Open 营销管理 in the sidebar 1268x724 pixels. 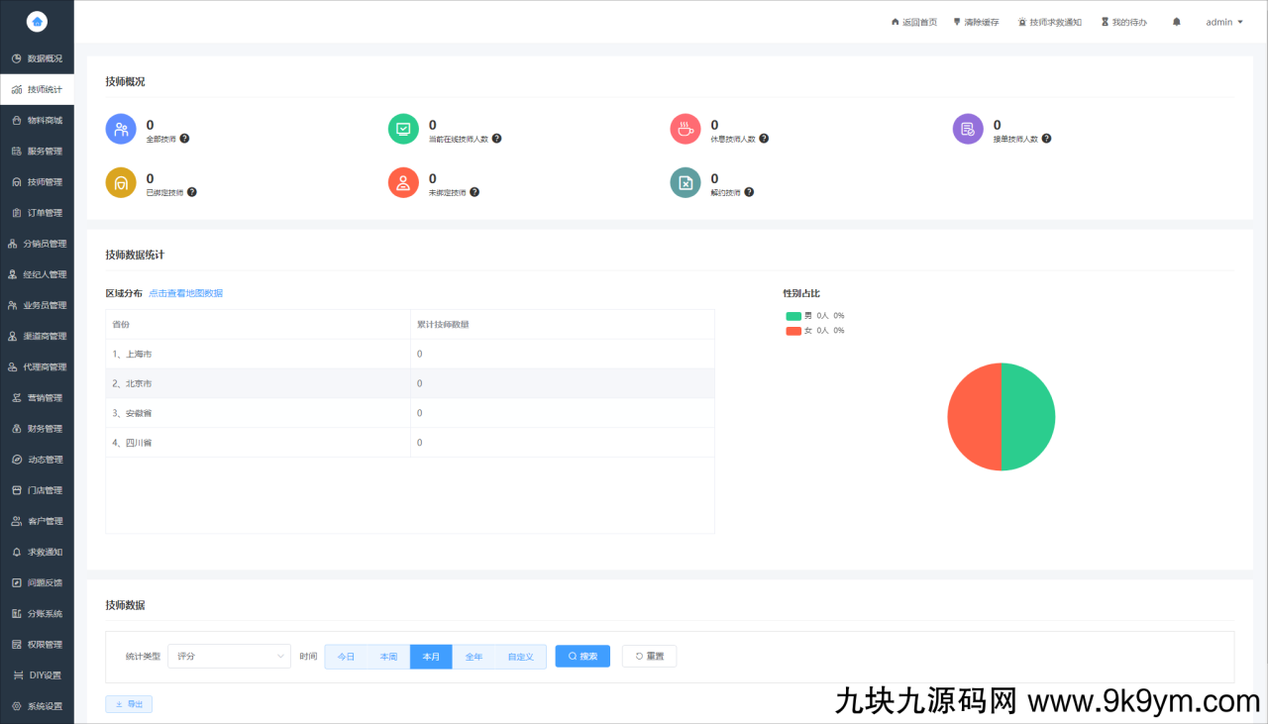click(37, 398)
